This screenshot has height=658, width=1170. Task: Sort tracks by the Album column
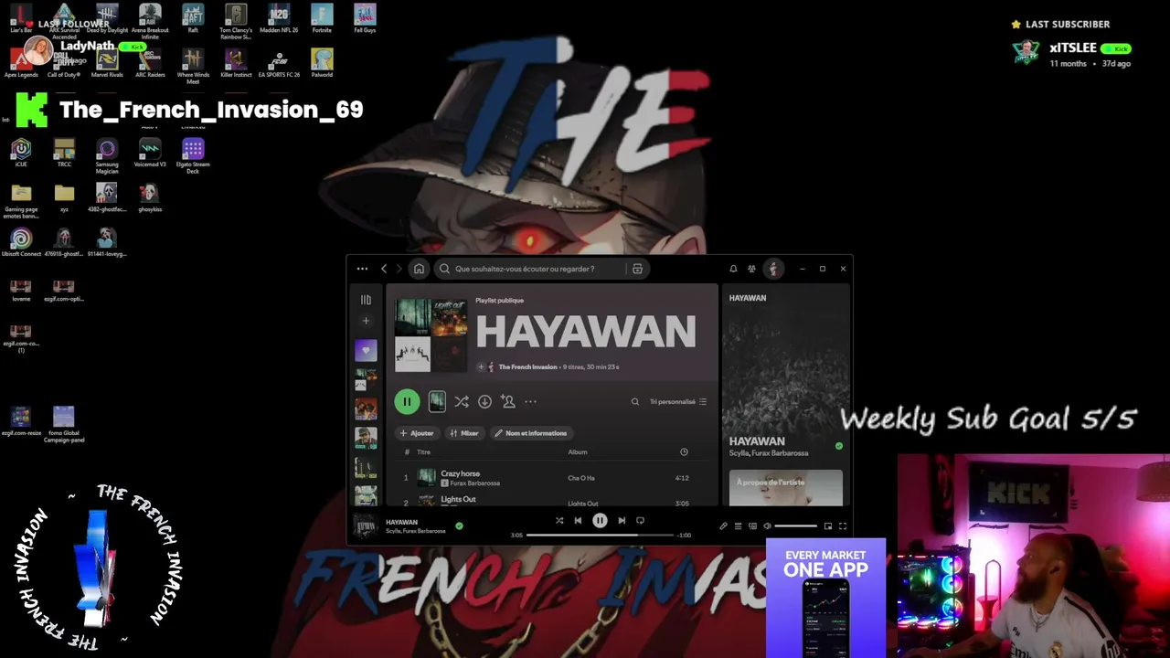(578, 452)
